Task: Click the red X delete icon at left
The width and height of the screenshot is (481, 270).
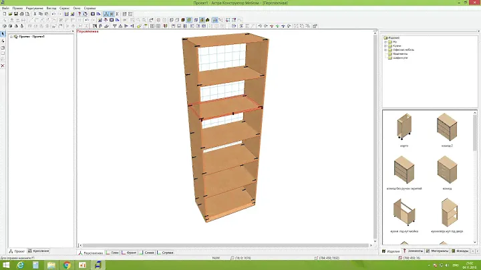Action: 3,65
